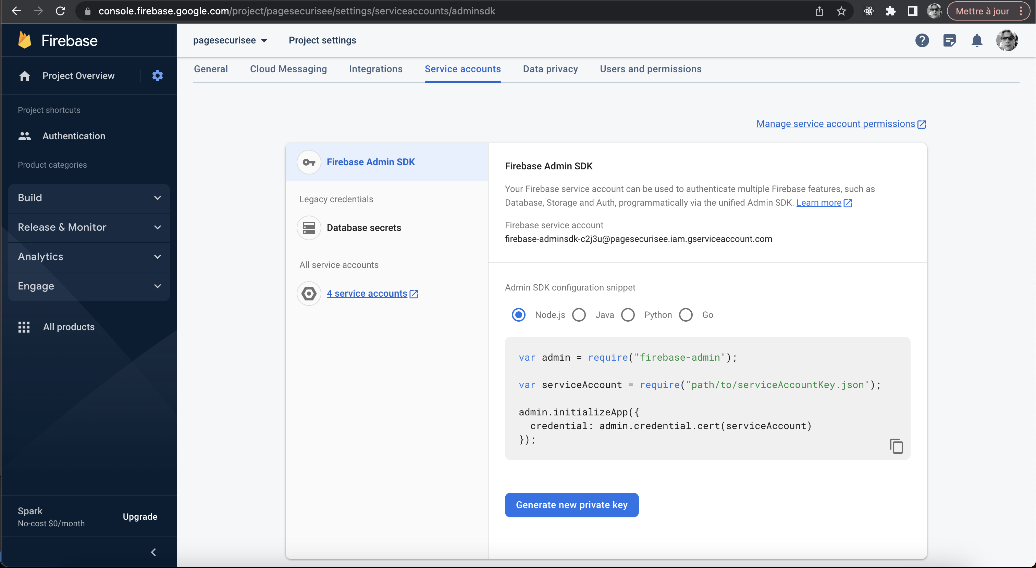Click the Authentication people icon
The width and height of the screenshot is (1036, 568).
coord(25,136)
